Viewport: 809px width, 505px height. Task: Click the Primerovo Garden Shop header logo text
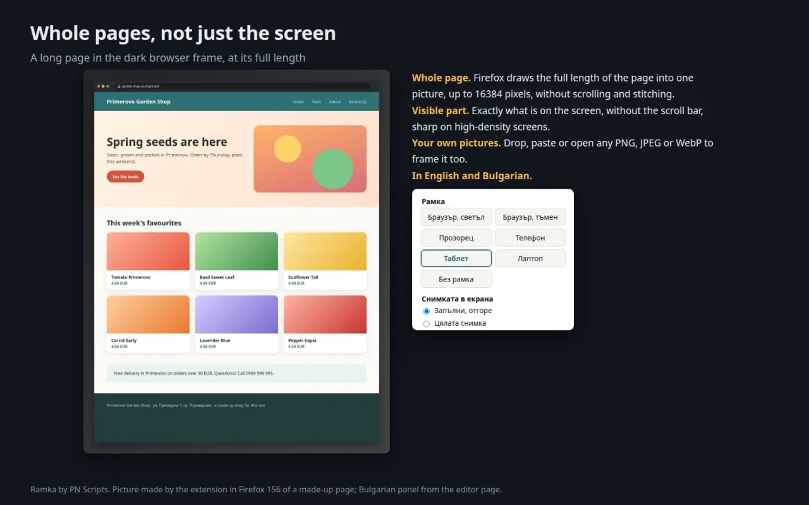[x=138, y=102]
